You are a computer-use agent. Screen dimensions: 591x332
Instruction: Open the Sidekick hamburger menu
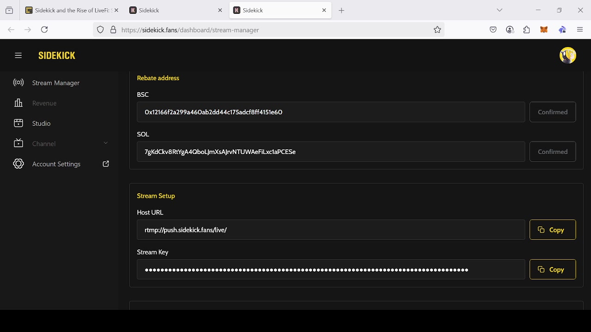click(18, 55)
